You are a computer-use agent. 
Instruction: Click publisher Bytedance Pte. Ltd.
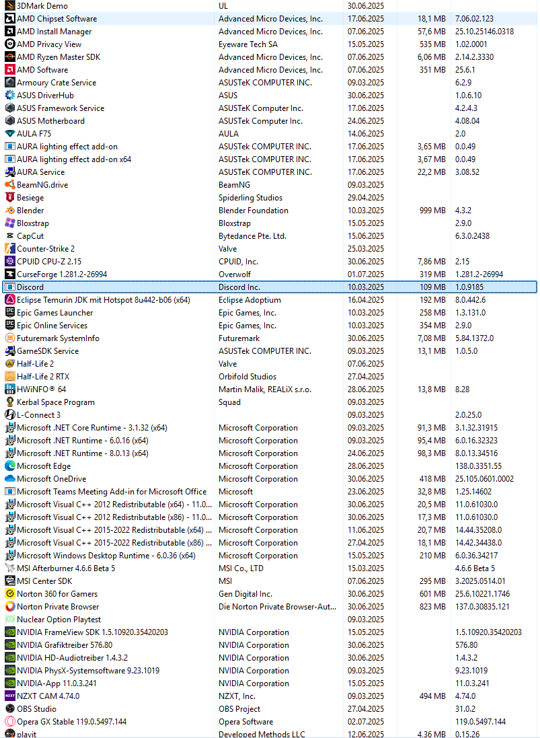pyautogui.click(x=252, y=236)
